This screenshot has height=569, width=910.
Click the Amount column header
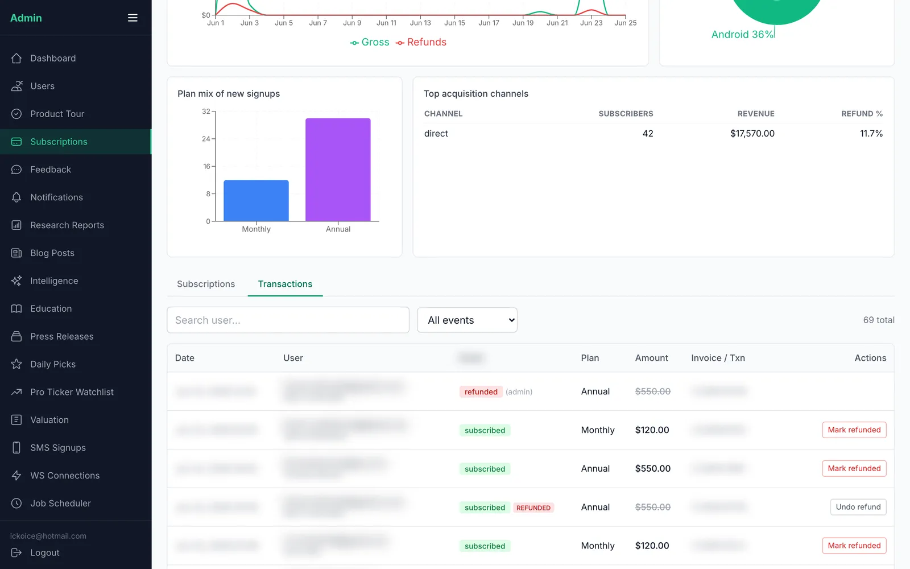click(651, 358)
